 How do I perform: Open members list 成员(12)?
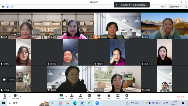coord(80,97)
